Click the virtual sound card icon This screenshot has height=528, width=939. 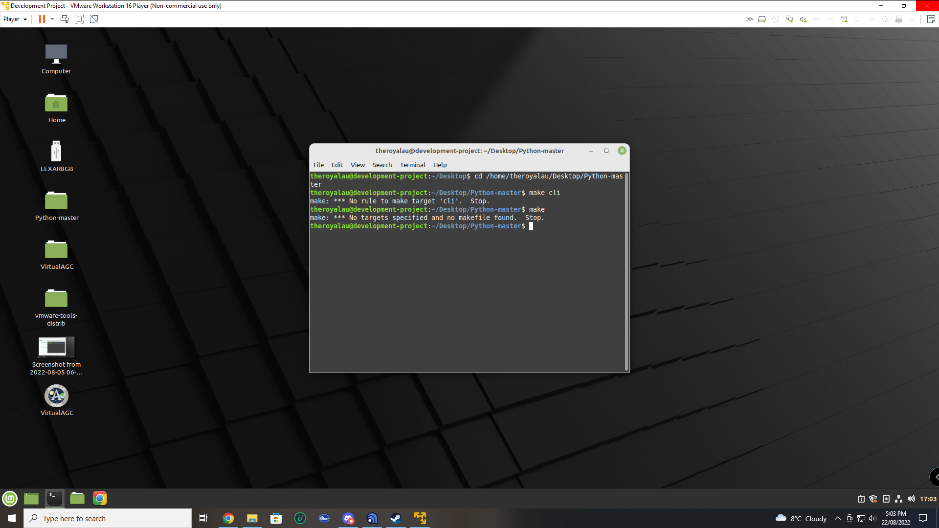coord(803,19)
